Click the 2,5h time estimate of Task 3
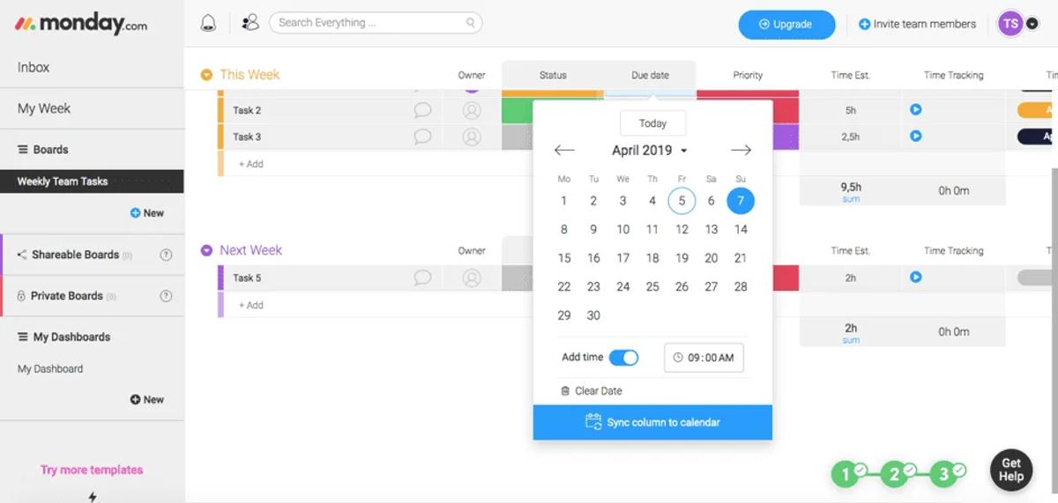Viewport: 1058px width, 503px height. point(851,137)
